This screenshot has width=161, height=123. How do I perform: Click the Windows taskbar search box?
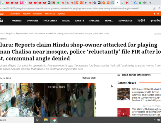17,120
